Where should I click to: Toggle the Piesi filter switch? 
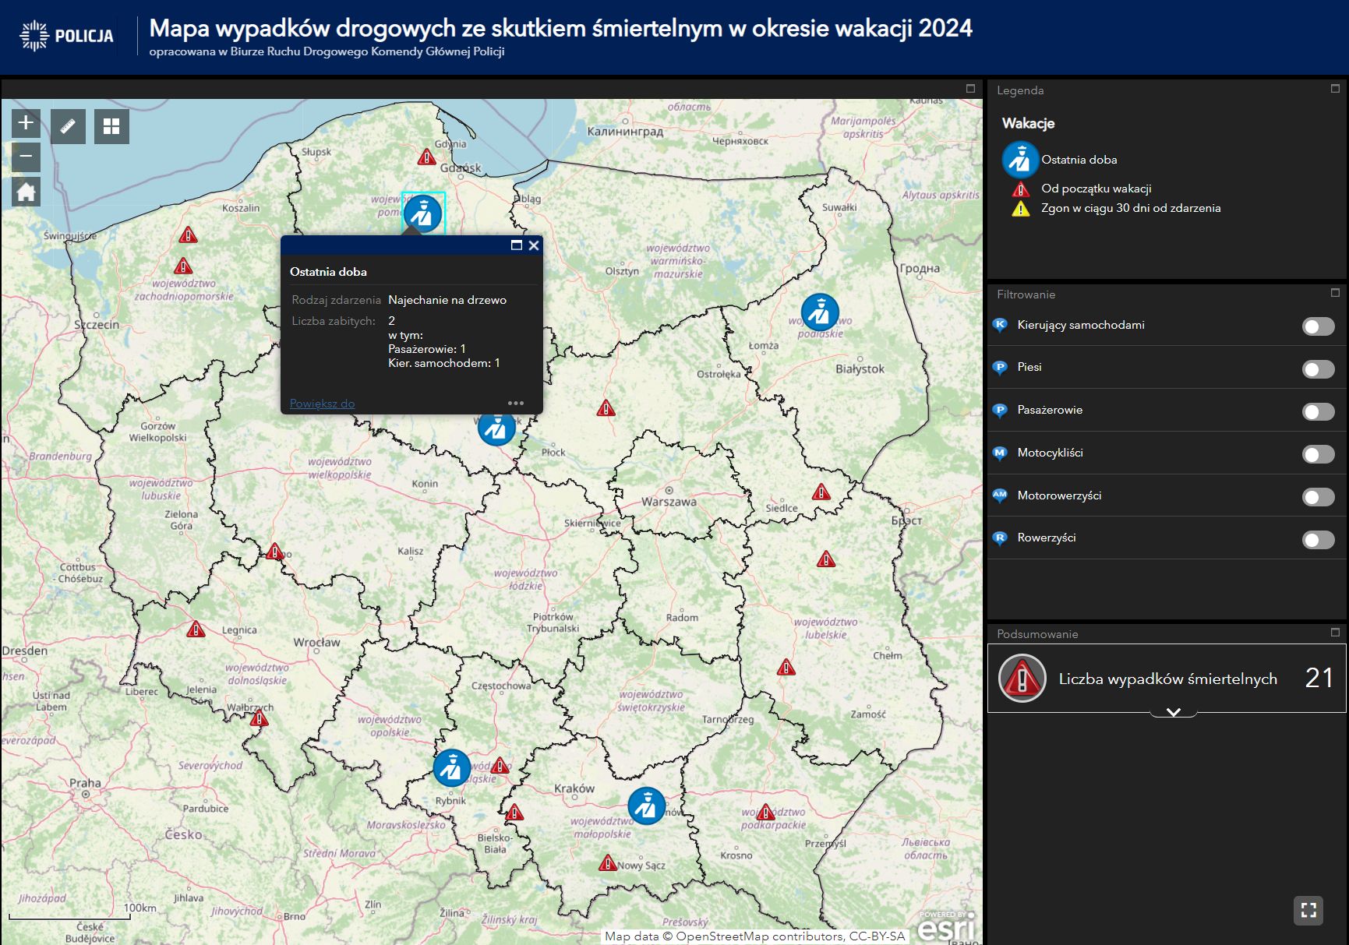pyautogui.click(x=1318, y=369)
